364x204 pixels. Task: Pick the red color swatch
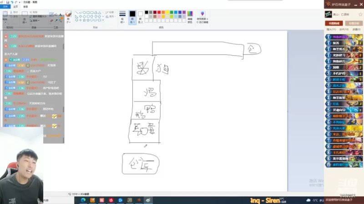point(159,12)
